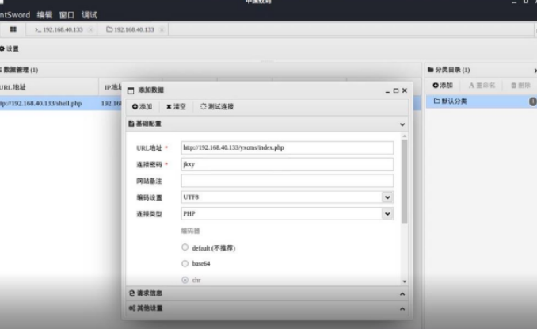The width and height of the screenshot is (537, 329).
Task: Click 重命名 in the 分类目录 panel
Action: (482, 86)
